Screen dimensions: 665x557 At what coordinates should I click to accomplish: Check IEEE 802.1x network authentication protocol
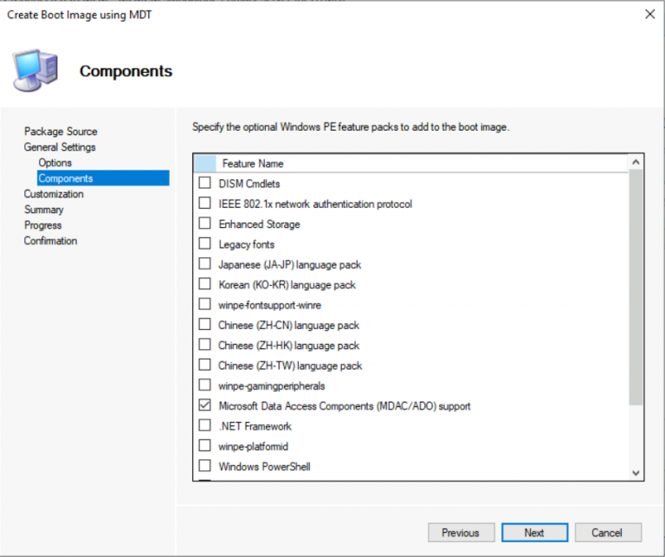(205, 204)
